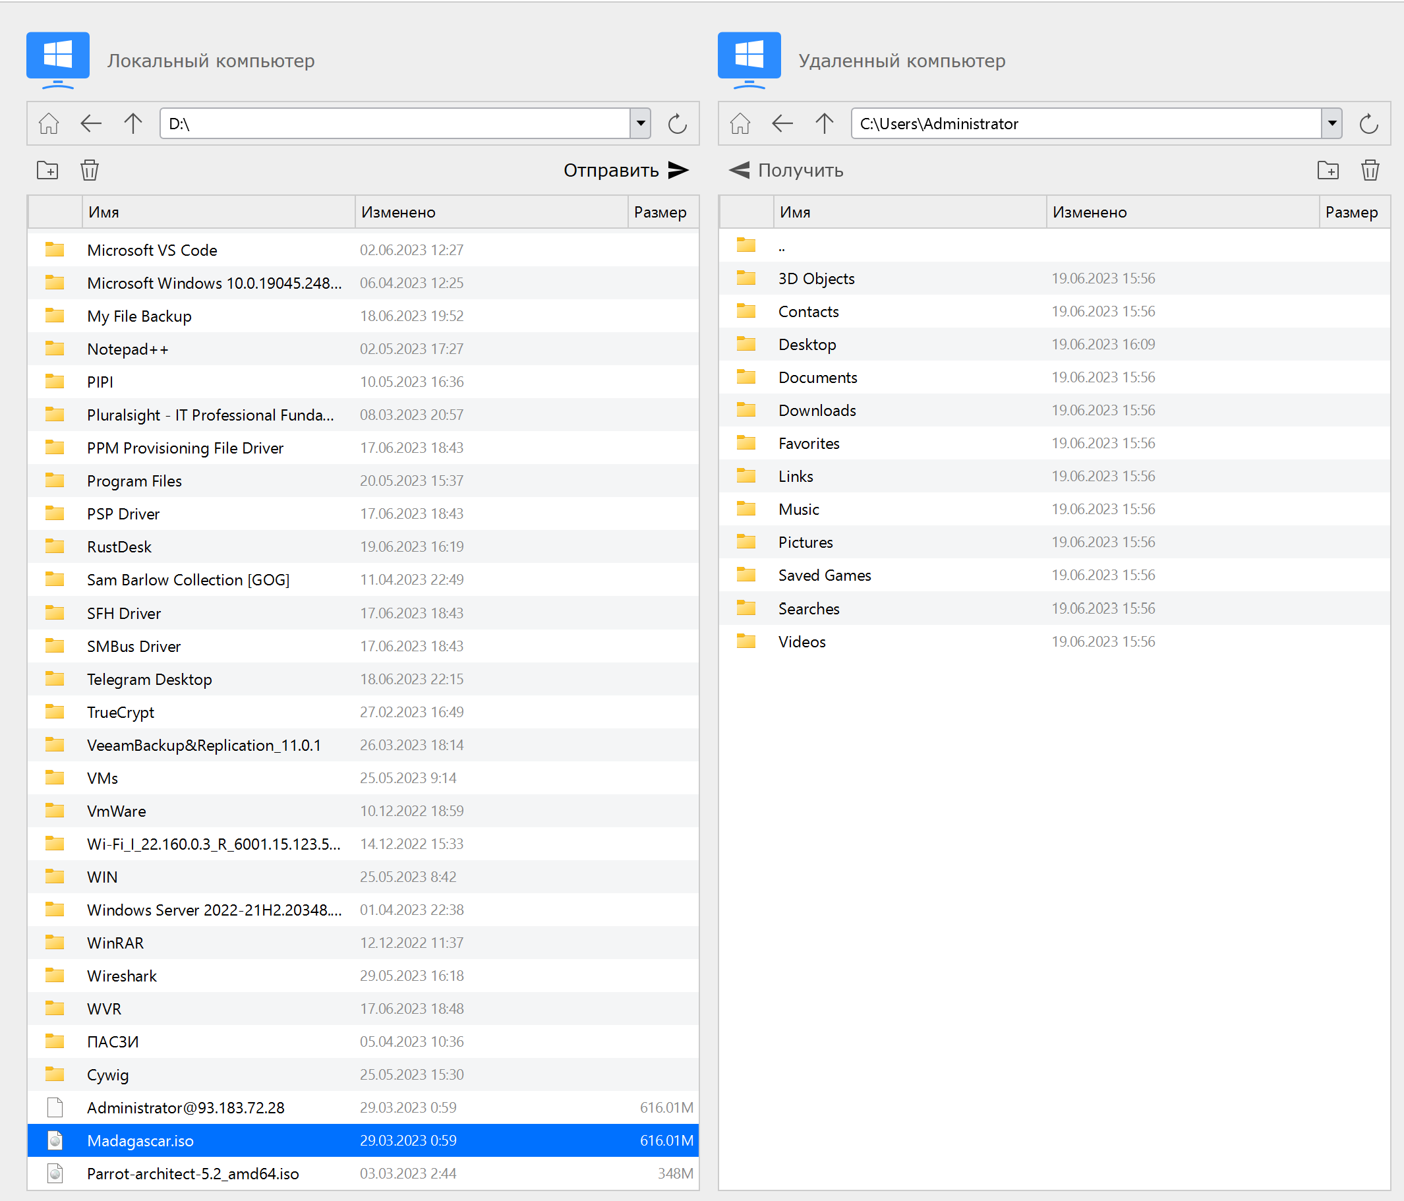Click folder icon next to Downloads
1404x1201 pixels.
(746, 409)
